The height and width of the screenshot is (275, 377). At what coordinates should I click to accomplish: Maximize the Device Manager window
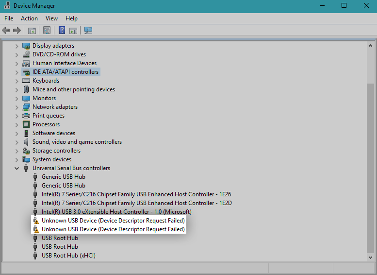pos(344,5)
